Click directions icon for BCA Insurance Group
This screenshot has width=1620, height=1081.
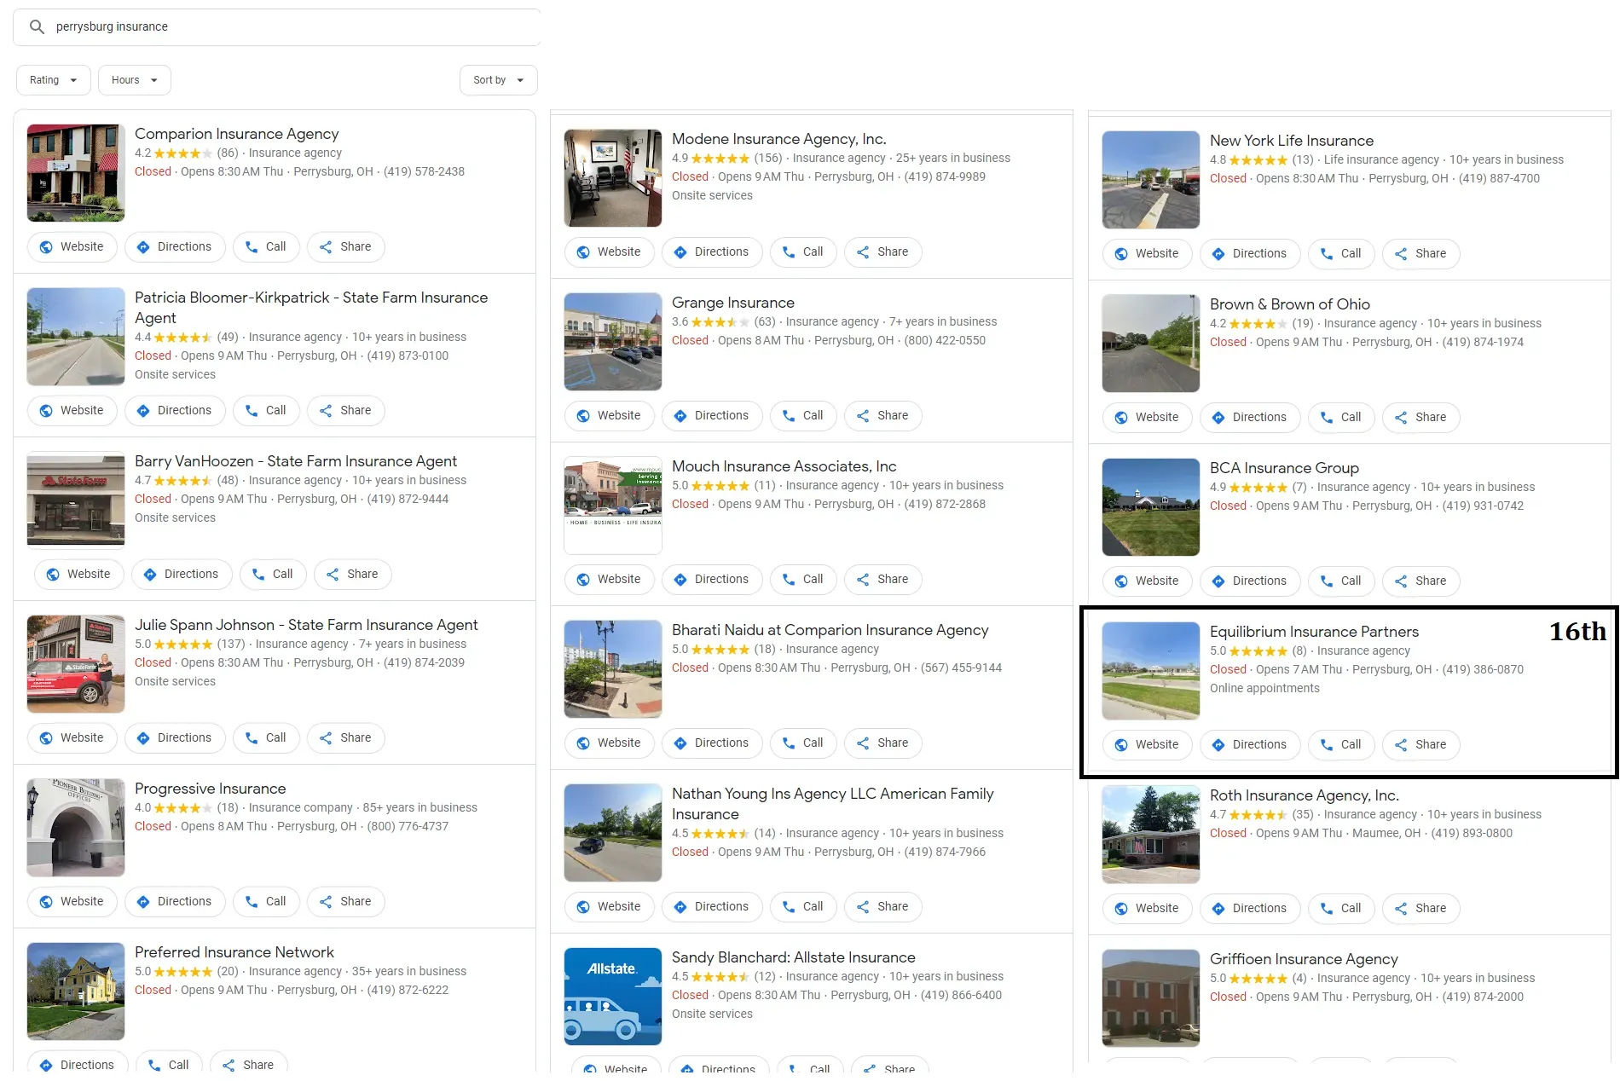[x=1218, y=581]
